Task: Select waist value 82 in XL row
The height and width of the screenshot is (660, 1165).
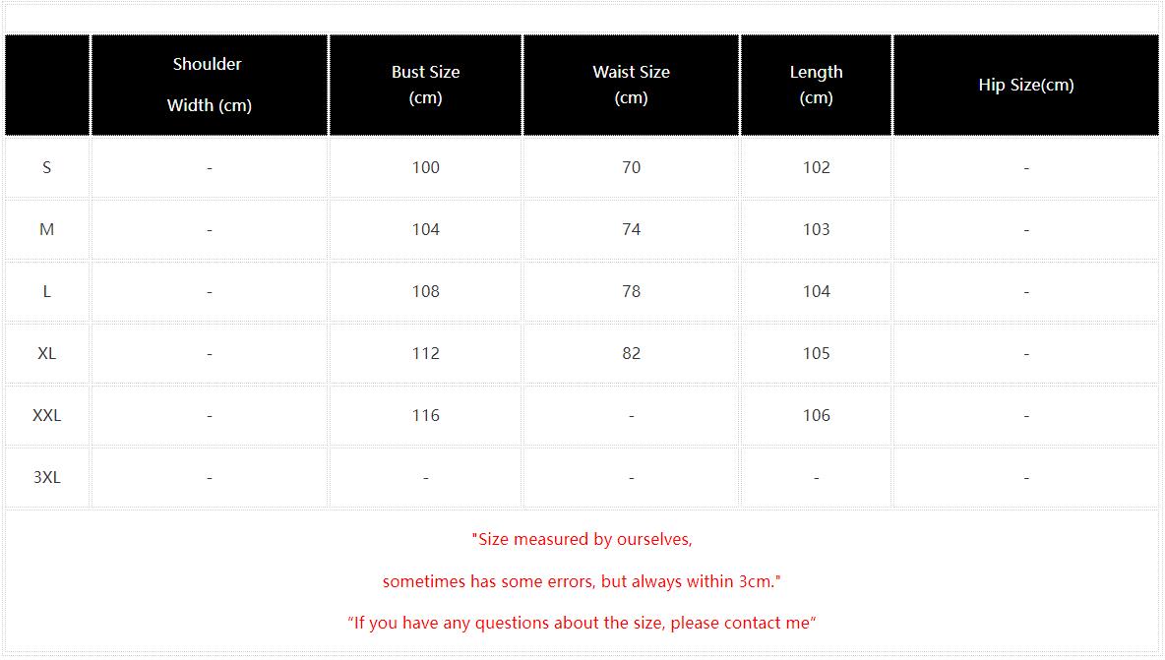Action: coord(632,353)
